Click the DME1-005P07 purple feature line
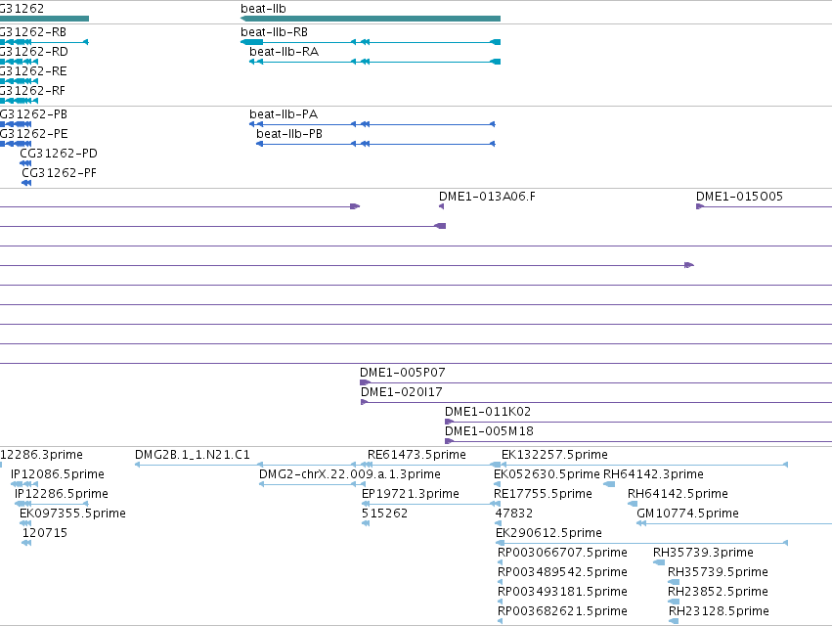The height and width of the screenshot is (626, 832). (x=595, y=382)
